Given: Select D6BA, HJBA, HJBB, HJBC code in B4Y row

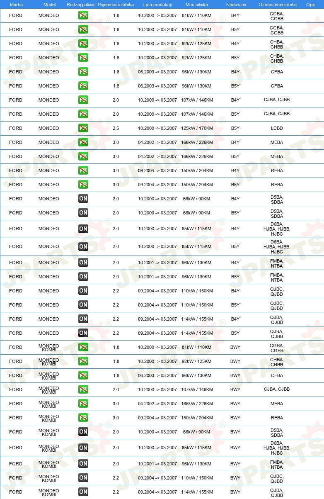Looking at the screenshot, I should click(277, 229).
